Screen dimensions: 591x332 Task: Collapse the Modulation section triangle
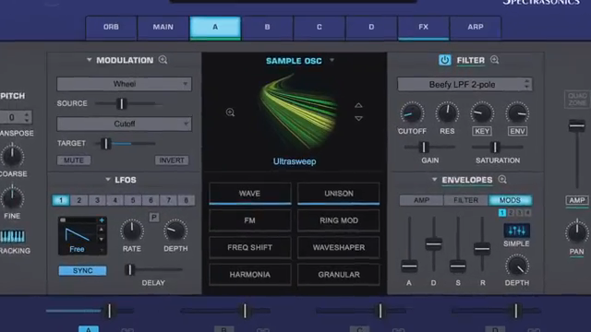89,60
